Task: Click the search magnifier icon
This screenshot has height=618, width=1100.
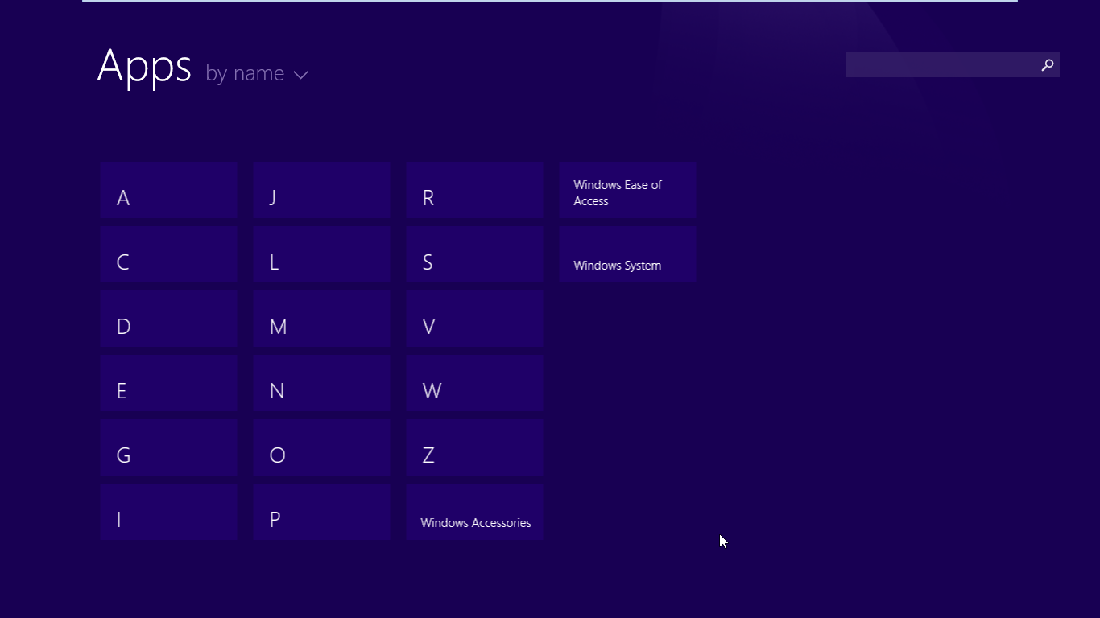Action: coord(1047,65)
